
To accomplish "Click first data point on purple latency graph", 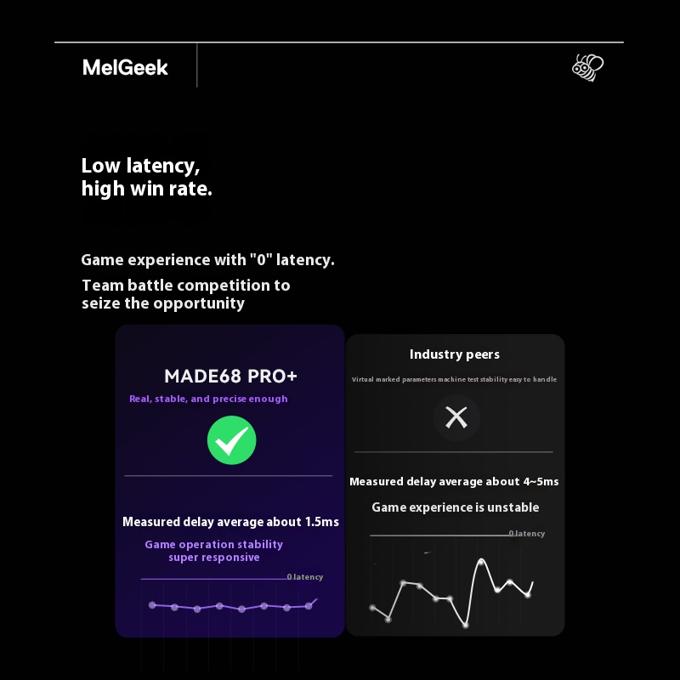I will 152,605.
